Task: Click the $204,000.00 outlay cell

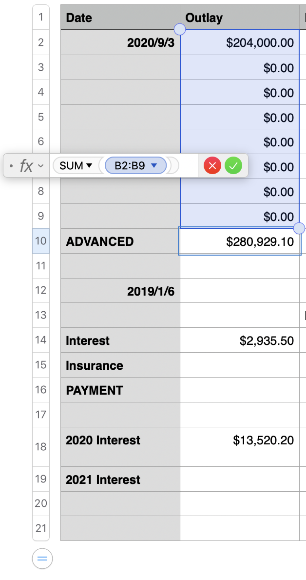Action: click(239, 43)
